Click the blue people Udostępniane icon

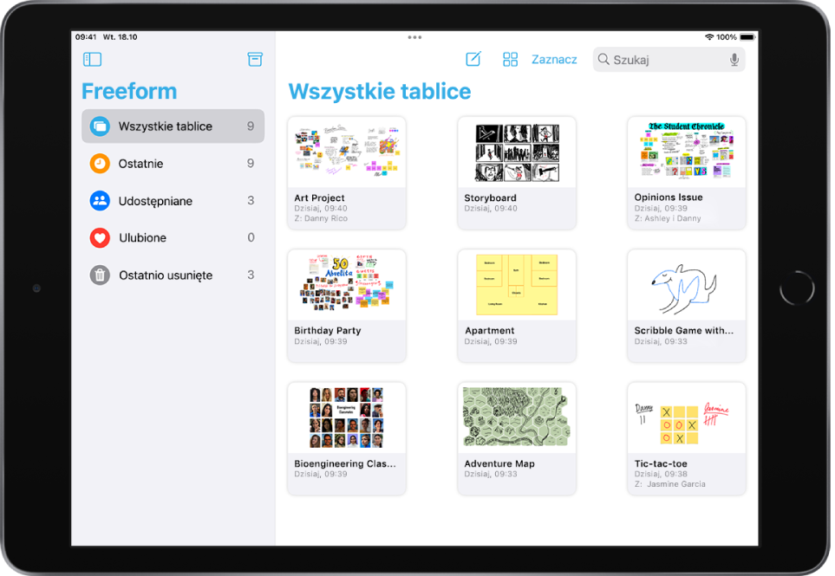click(x=100, y=200)
